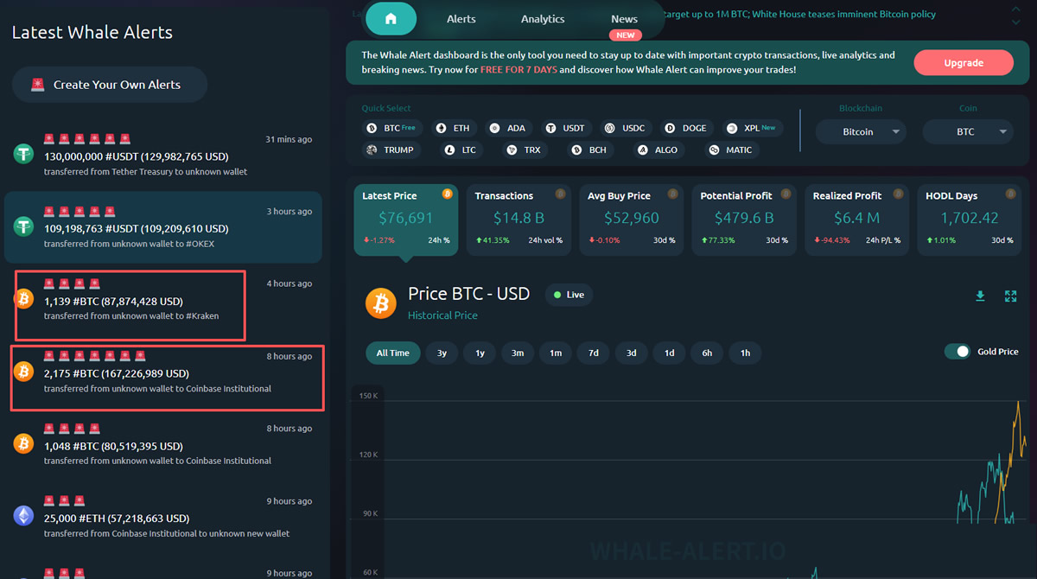Switch to the Analytics tab
Screen dimensions: 1037x579
click(x=543, y=19)
